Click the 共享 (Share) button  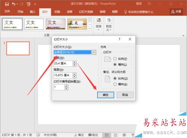coord(176,12)
